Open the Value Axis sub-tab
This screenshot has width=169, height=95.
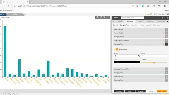(x=134, y=25)
